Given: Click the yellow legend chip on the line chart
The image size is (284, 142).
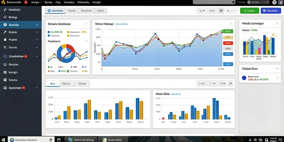Looking at the screenshot, I should click(x=228, y=37).
